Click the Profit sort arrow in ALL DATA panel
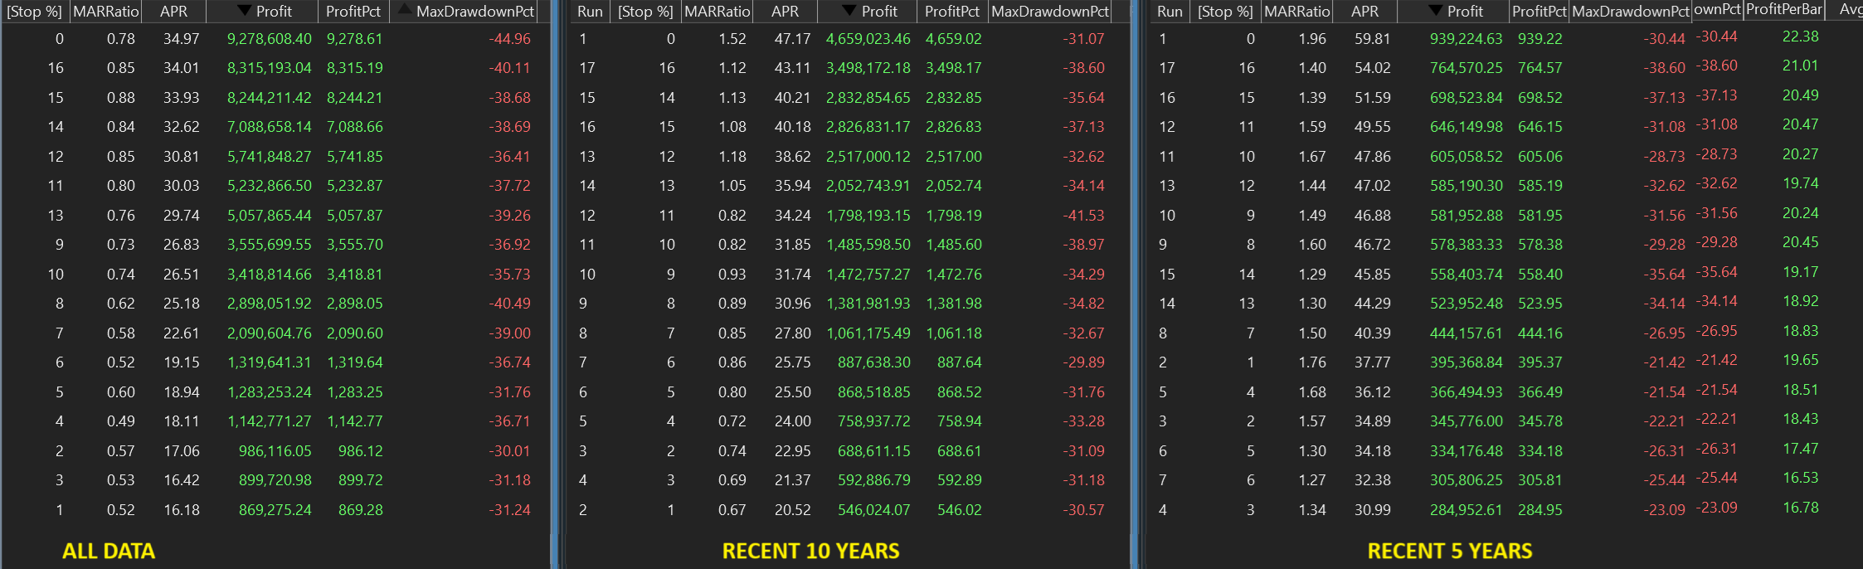 point(244,11)
